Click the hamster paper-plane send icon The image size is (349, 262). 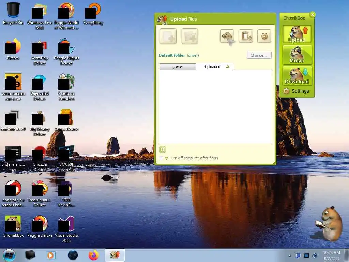coord(227,36)
